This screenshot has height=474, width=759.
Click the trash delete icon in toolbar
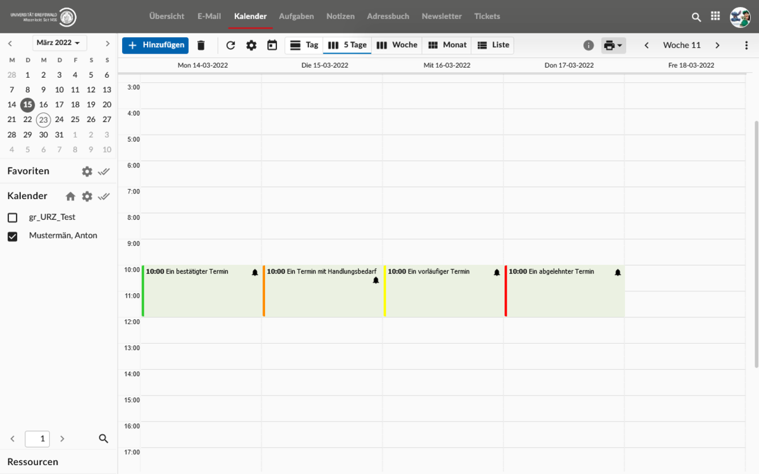[201, 46]
